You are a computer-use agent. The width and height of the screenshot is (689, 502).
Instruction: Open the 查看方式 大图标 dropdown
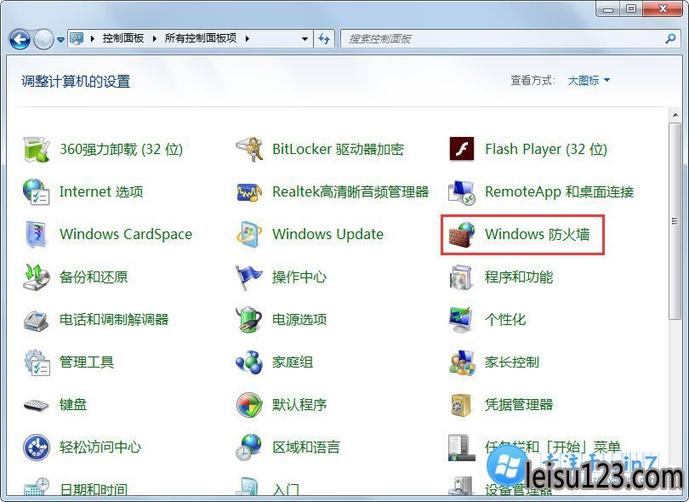(589, 81)
